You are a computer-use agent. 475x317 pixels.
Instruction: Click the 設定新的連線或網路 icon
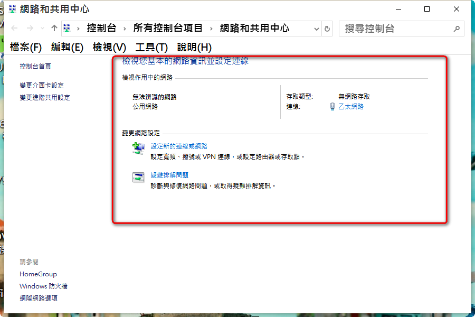coord(138,149)
